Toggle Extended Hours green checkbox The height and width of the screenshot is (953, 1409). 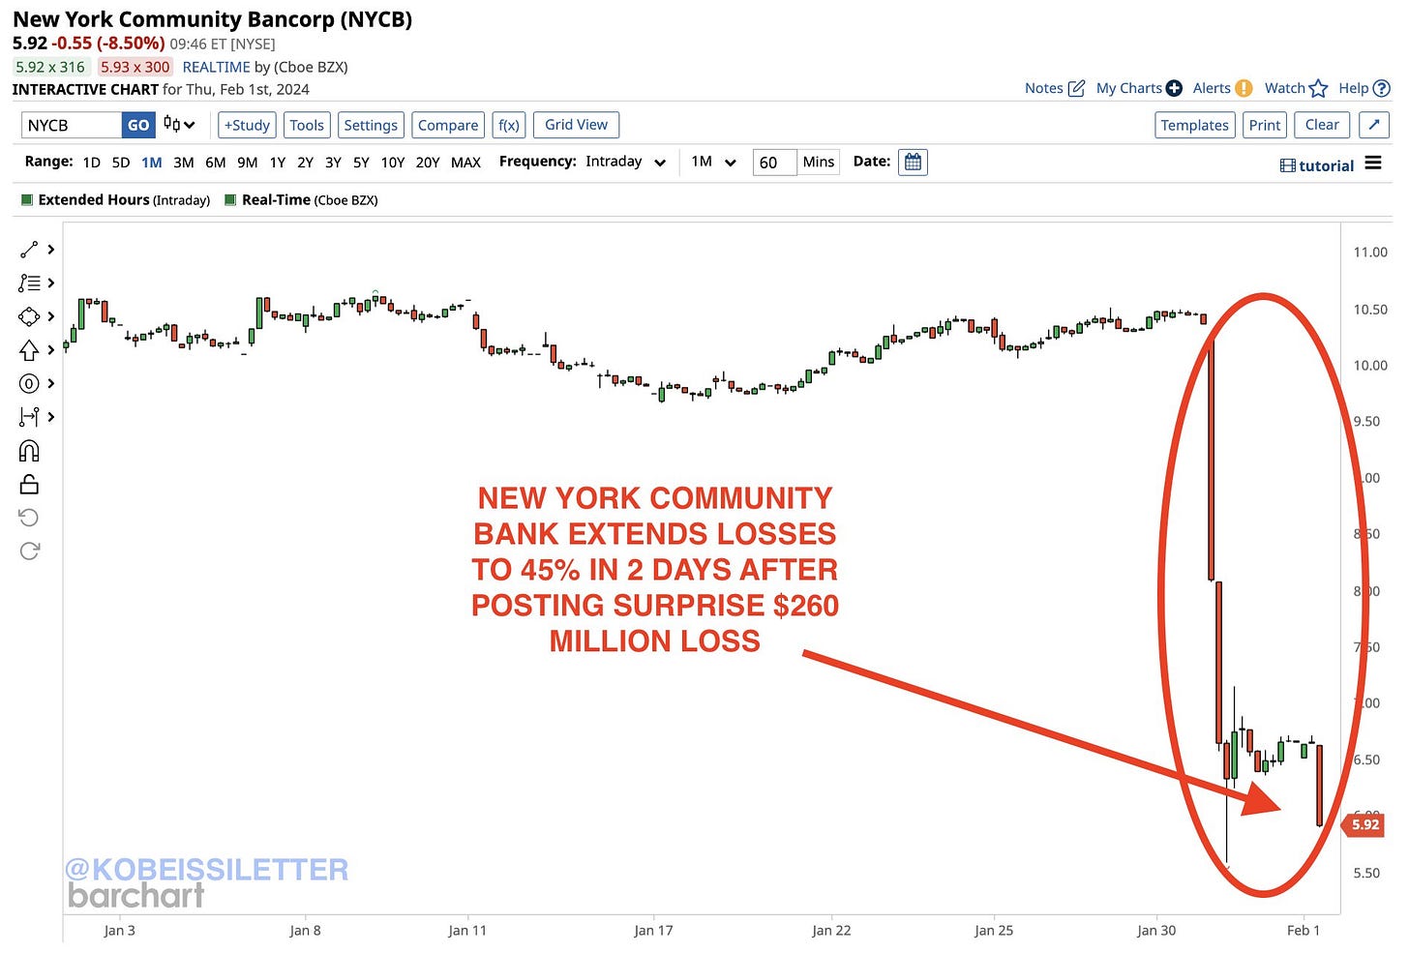[x=27, y=200]
